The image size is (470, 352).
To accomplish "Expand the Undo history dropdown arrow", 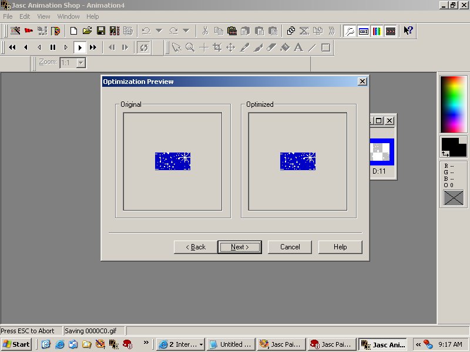I will pos(159,31).
